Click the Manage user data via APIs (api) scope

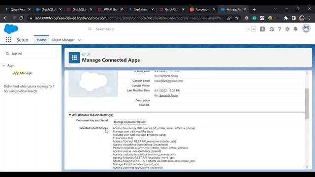(132, 131)
